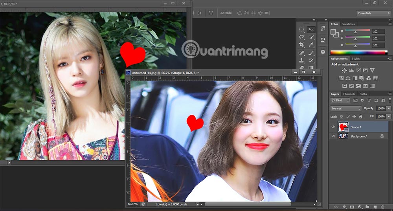Open the Styles panel tab

[356, 59]
